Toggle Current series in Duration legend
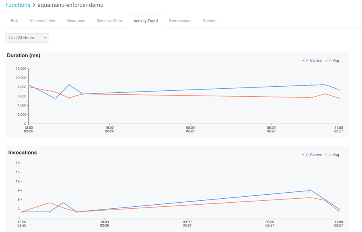362x232 pixels. click(x=312, y=60)
